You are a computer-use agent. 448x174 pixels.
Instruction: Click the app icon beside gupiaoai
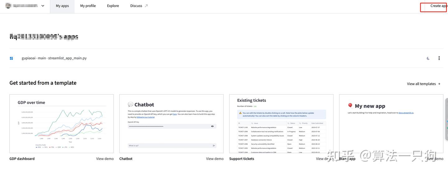pyautogui.click(x=12, y=58)
